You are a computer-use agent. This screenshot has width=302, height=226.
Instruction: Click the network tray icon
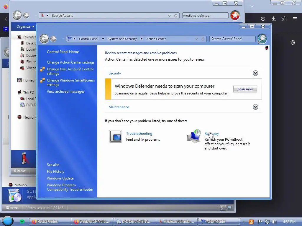point(267,222)
